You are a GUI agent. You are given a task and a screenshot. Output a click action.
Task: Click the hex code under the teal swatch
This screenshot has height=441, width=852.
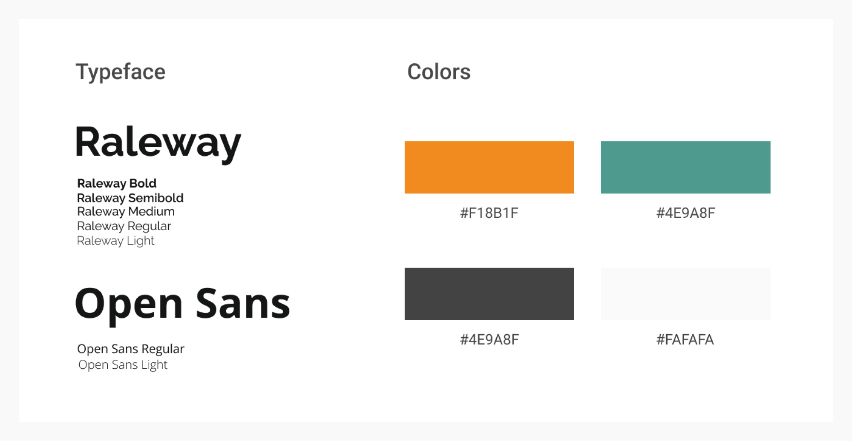685,213
